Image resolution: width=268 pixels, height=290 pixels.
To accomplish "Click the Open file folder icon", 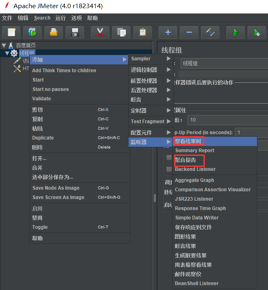I will tap(53, 32).
